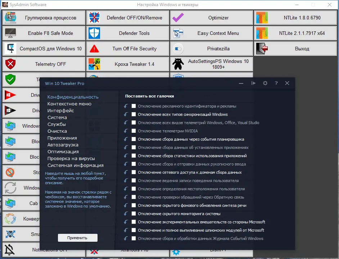Check Отключение проверки обращений через Обратную связь
The image size is (339, 259).
(x=134, y=197)
